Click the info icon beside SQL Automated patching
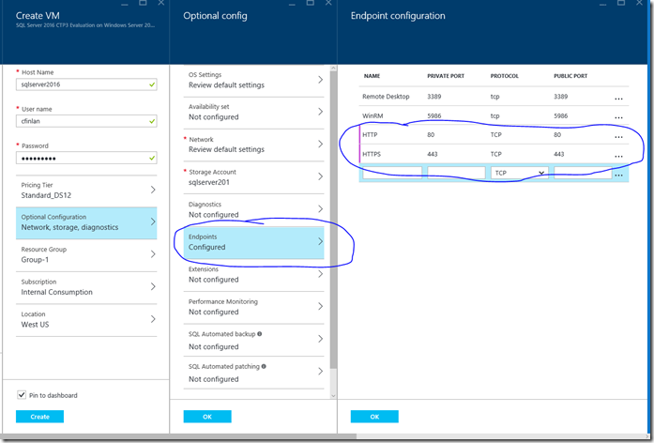The image size is (654, 443). 265,366
